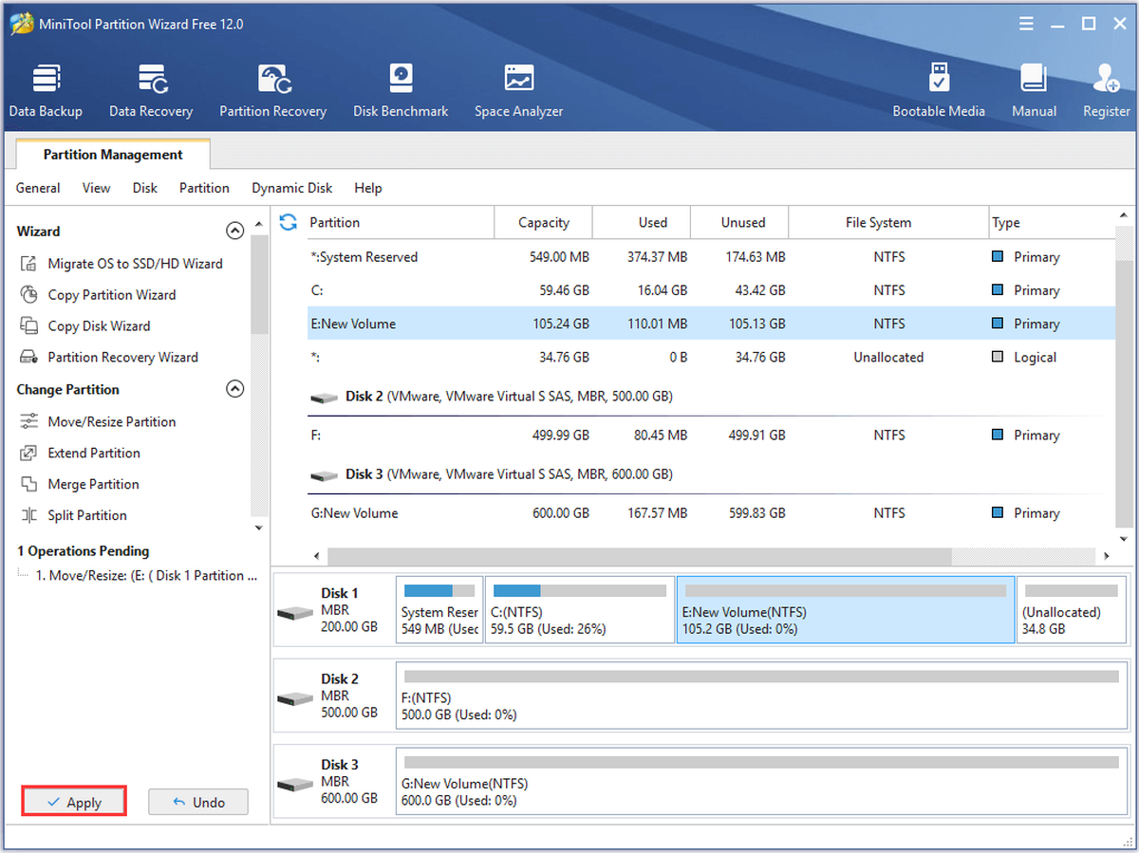Click the Migrate OS to SSD/HD Wizard icon
This screenshot has height=853, width=1139.
[x=28, y=264]
